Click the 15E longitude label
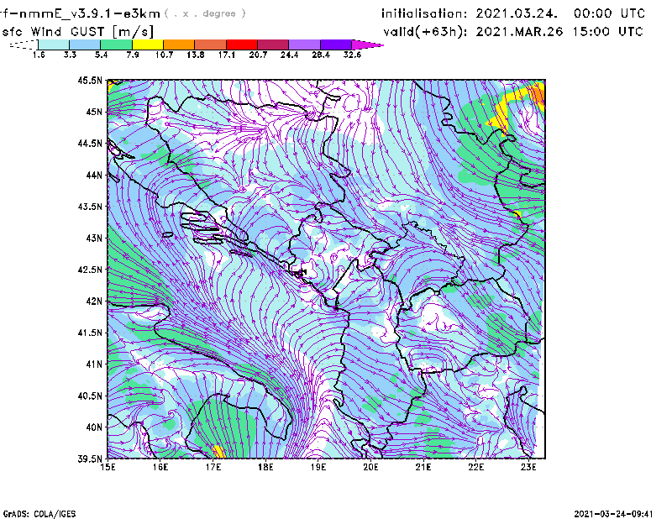Image resolution: width=672 pixels, height=519 pixels. click(108, 467)
